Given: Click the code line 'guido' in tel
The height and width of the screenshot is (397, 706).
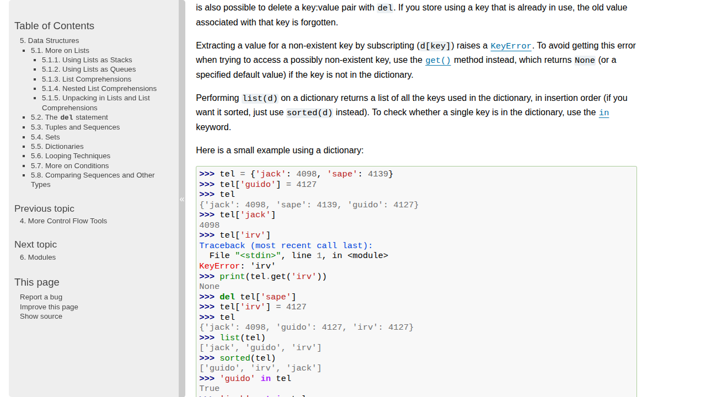Looking at the screenshot, I should click(245, 379).
